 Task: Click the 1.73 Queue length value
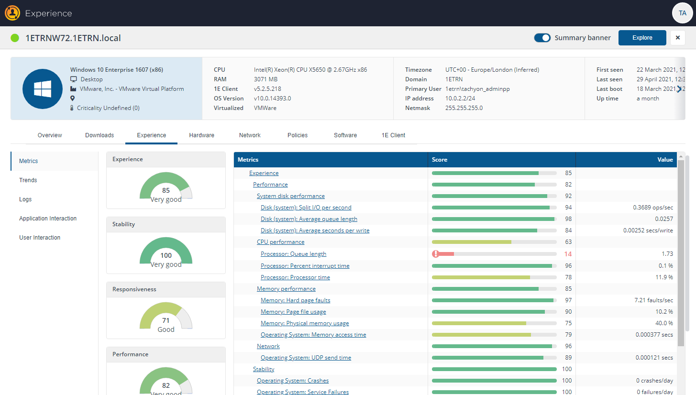668,254
